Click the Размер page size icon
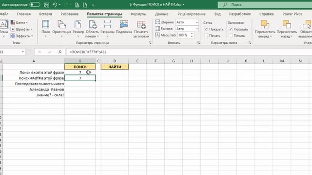 78,25
